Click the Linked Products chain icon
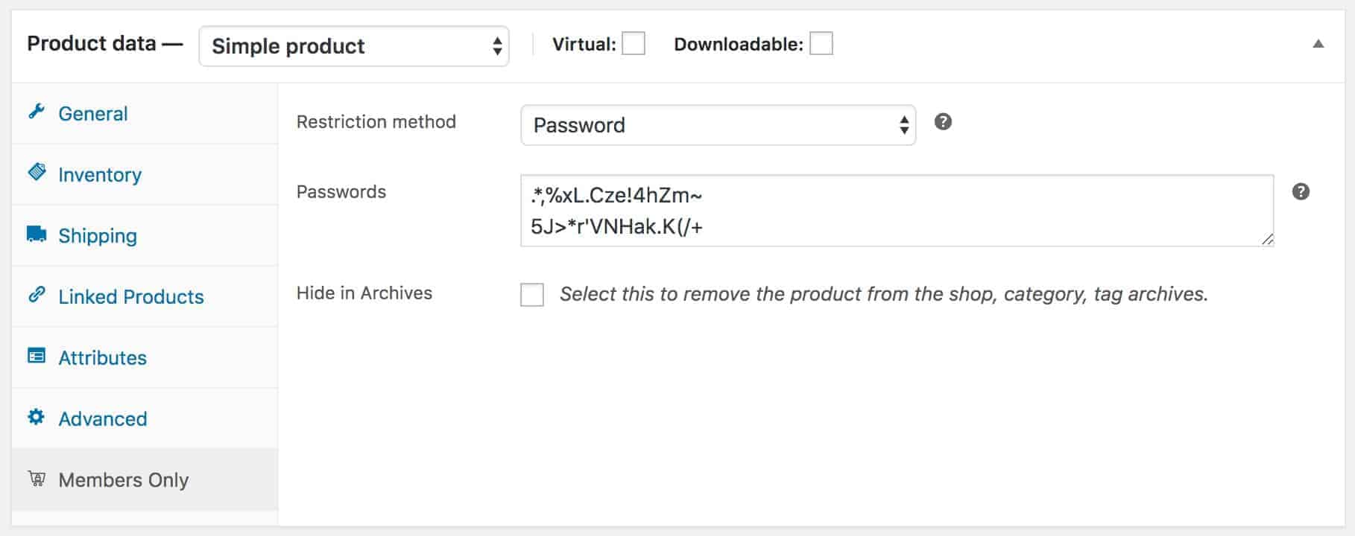The width and height of the screenshot is (1355, 536). 37,295
